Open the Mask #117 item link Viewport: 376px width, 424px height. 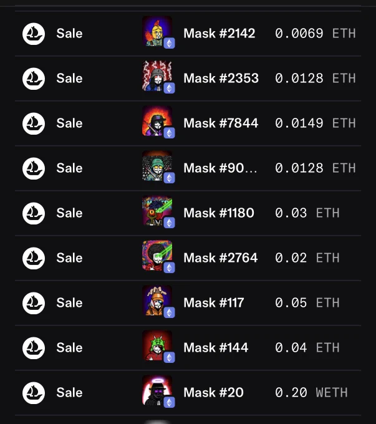pos(214,303)
